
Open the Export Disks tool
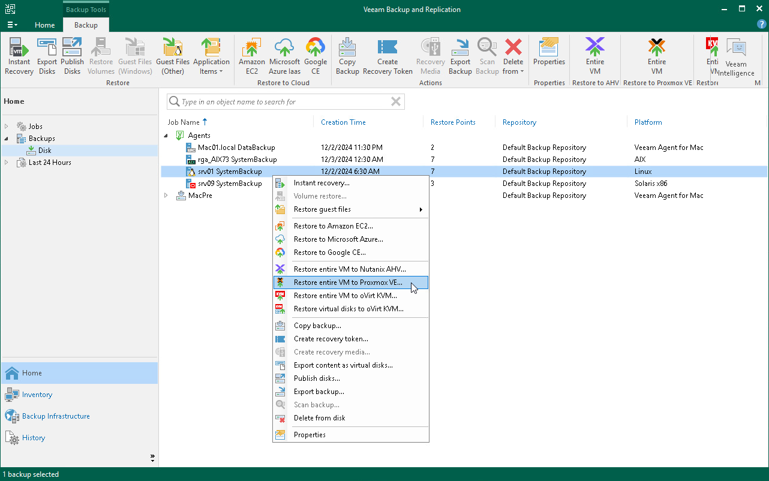click(47, 55)
